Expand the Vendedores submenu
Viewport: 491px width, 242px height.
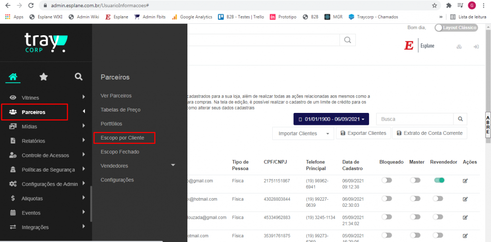[173, 166]
